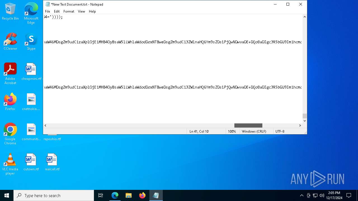Click the vertical scrollbar up arrow
Image resolution: width=358 pixels, height=201 pixels.
point(305,17)
